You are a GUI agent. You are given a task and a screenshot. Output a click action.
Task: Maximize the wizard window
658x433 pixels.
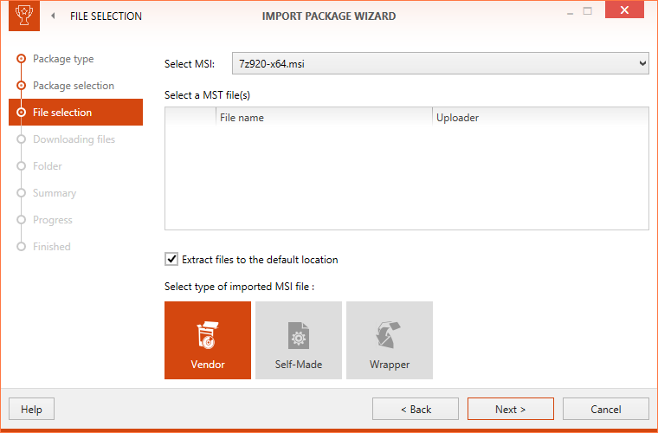(588, 11)
